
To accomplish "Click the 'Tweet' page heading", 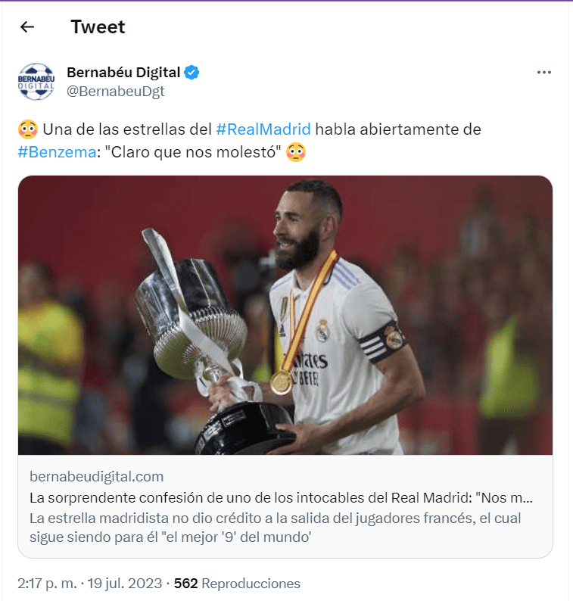I will [98, 26].
